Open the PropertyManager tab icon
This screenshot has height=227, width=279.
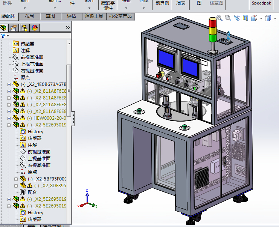pyautogui.click(x=13, y=28)
